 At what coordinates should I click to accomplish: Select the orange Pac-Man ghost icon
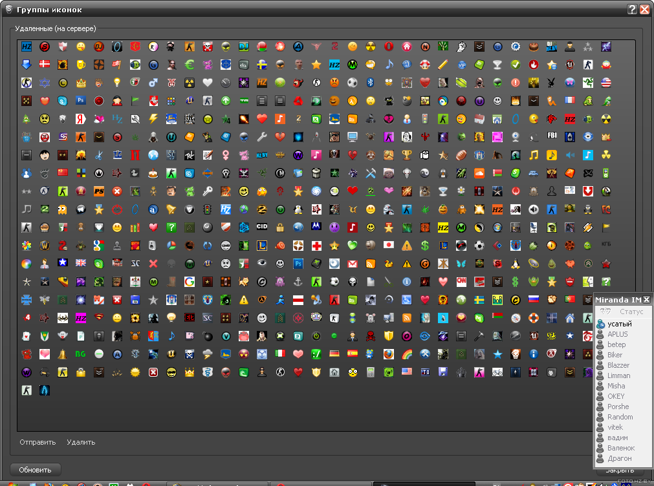[63, 209]
